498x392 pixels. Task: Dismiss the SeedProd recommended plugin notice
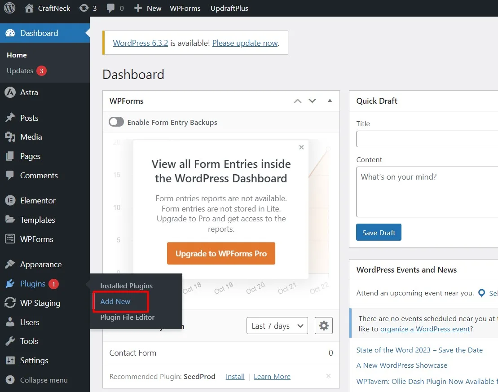click(328, 376)
